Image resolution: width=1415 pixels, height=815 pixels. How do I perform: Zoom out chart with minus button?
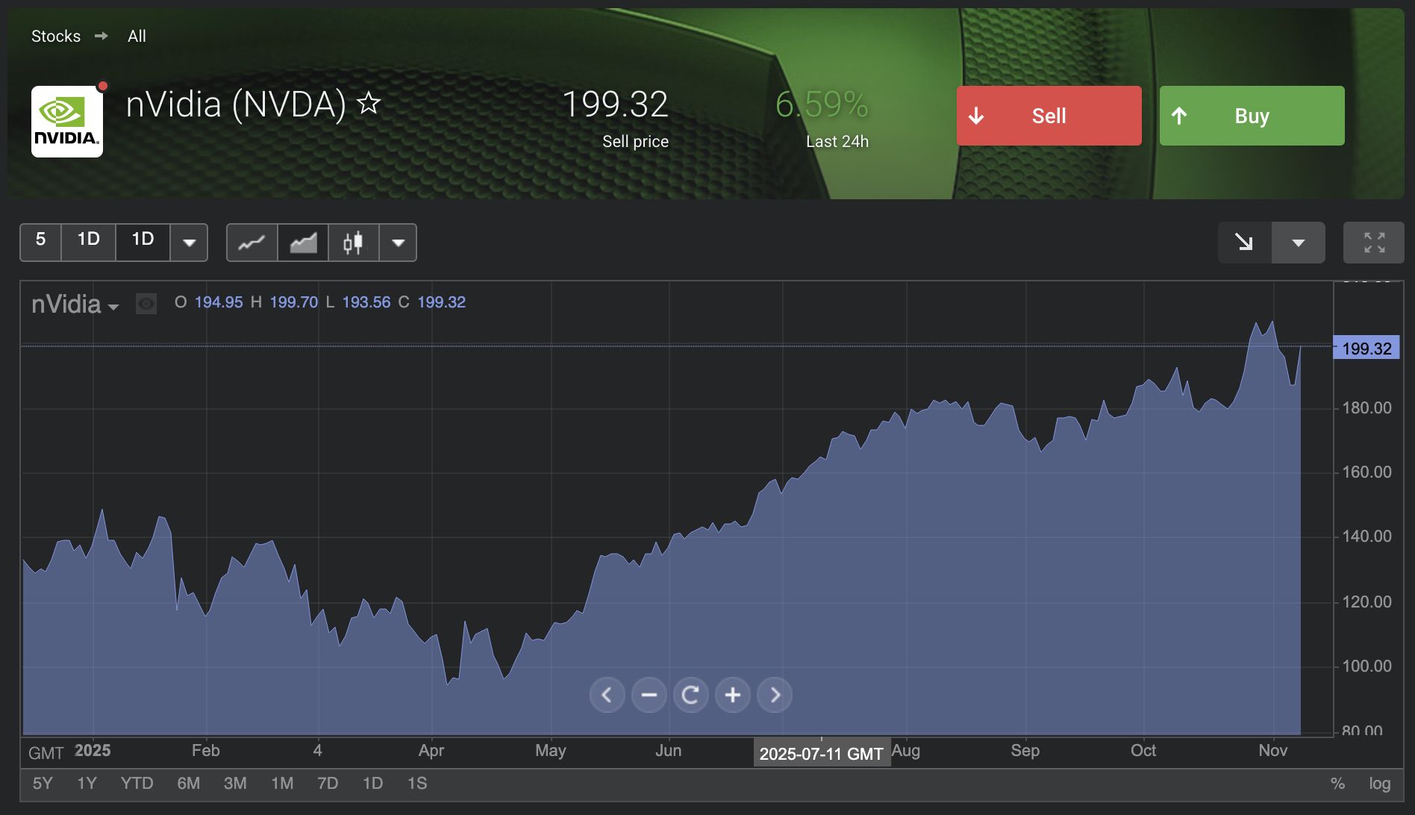pyautogui.click(x=649, y=695)
